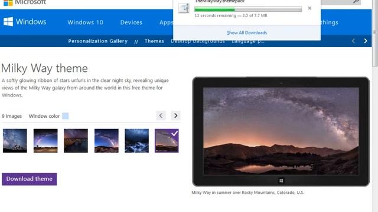Click the Rocky Mountains caption text
The width and height of the screenshot is (378, 212).
248,193
